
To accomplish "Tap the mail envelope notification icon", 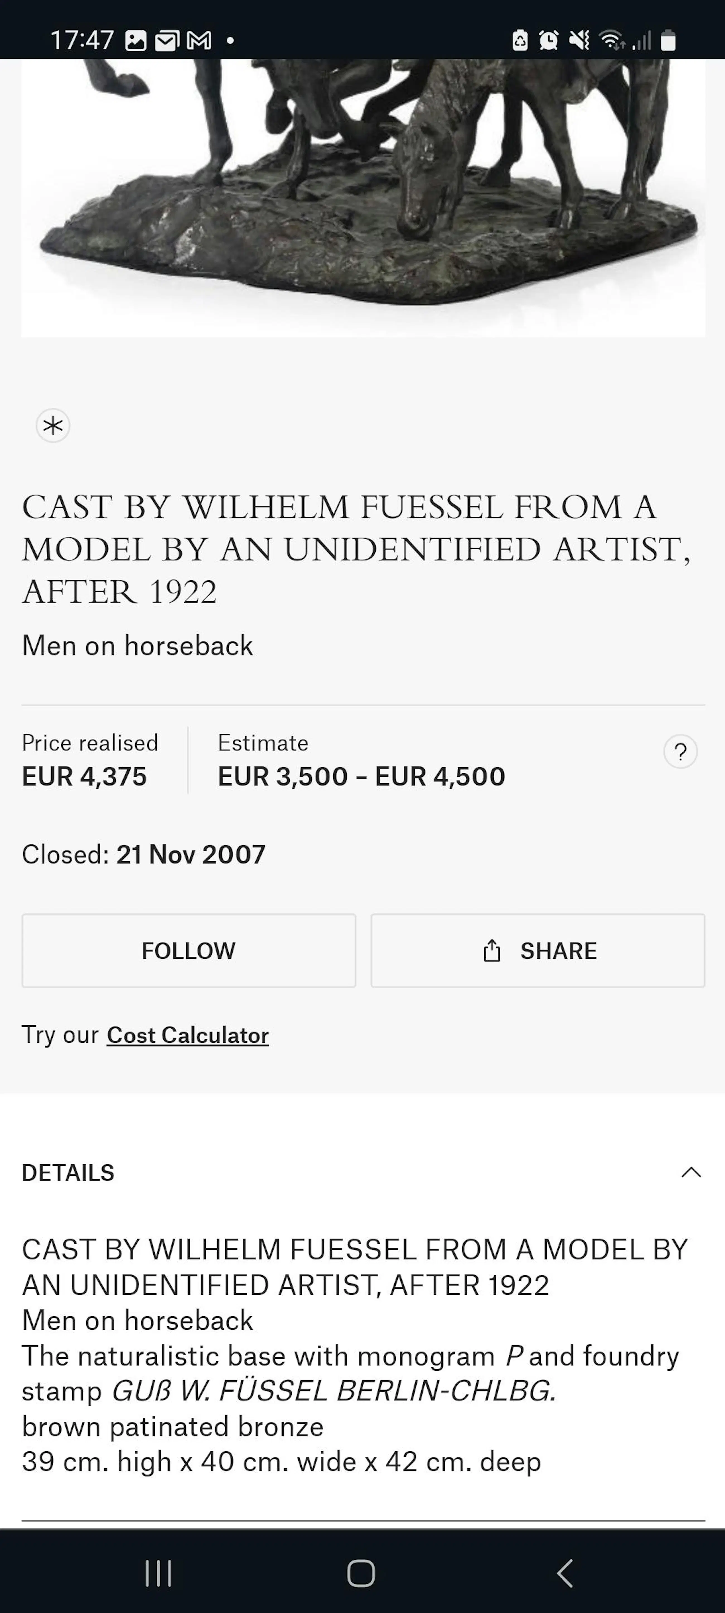I will click(167, 41).
